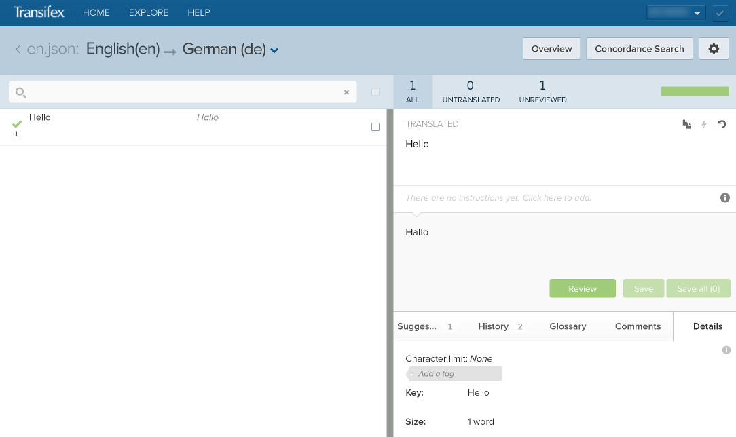Switch to the Suggestions tab
The image size is (736, 437).
(425, 326)
